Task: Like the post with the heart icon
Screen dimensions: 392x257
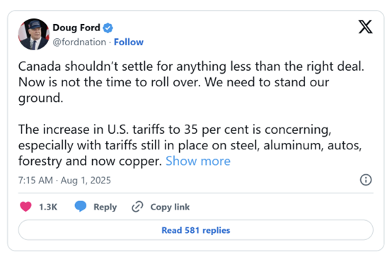Action: click(25, 207)
